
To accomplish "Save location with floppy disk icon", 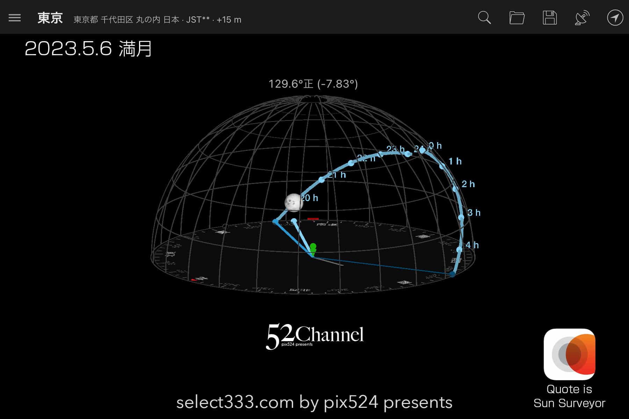I will 550,17.
